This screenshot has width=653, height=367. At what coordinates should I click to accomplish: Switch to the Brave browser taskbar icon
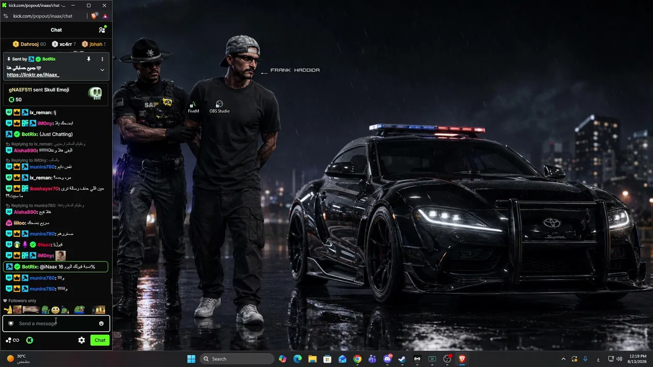pos(462,359)
